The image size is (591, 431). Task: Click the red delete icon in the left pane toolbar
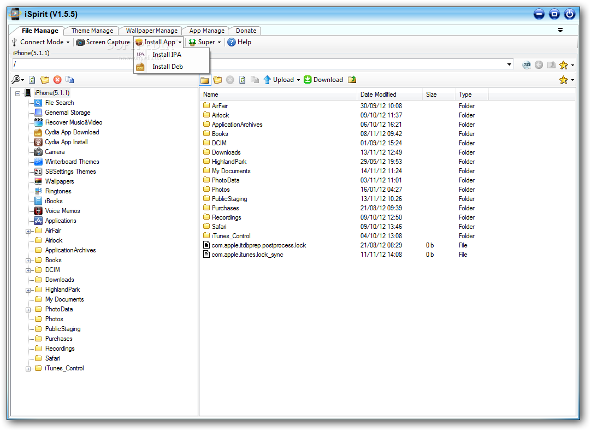pyautogui.click(x=57, y=80)
